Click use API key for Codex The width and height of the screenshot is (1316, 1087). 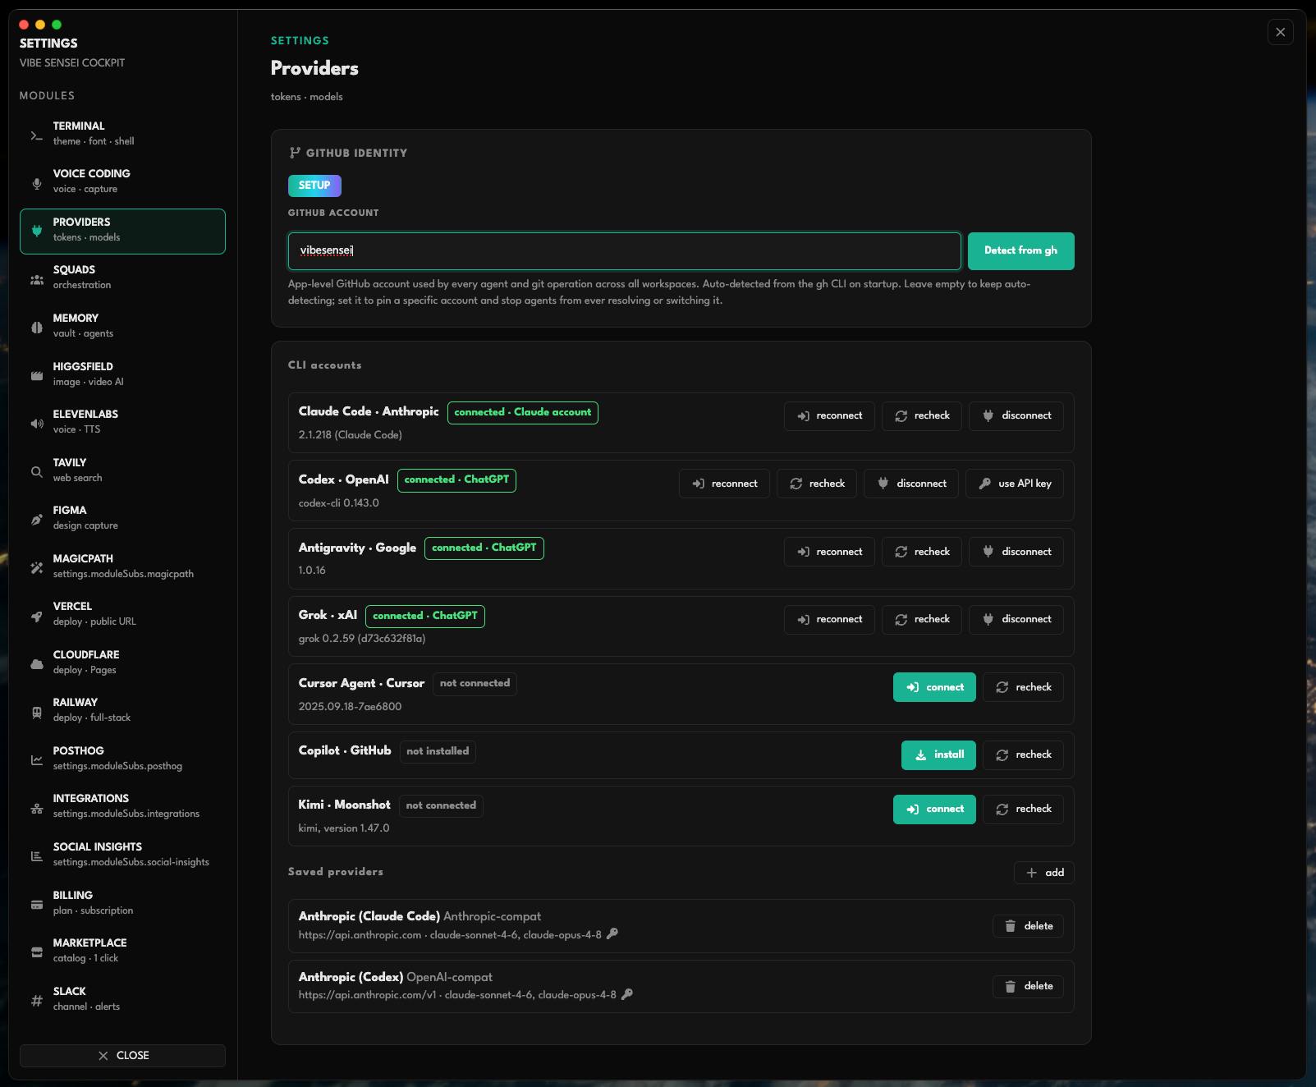point(1015,484)
